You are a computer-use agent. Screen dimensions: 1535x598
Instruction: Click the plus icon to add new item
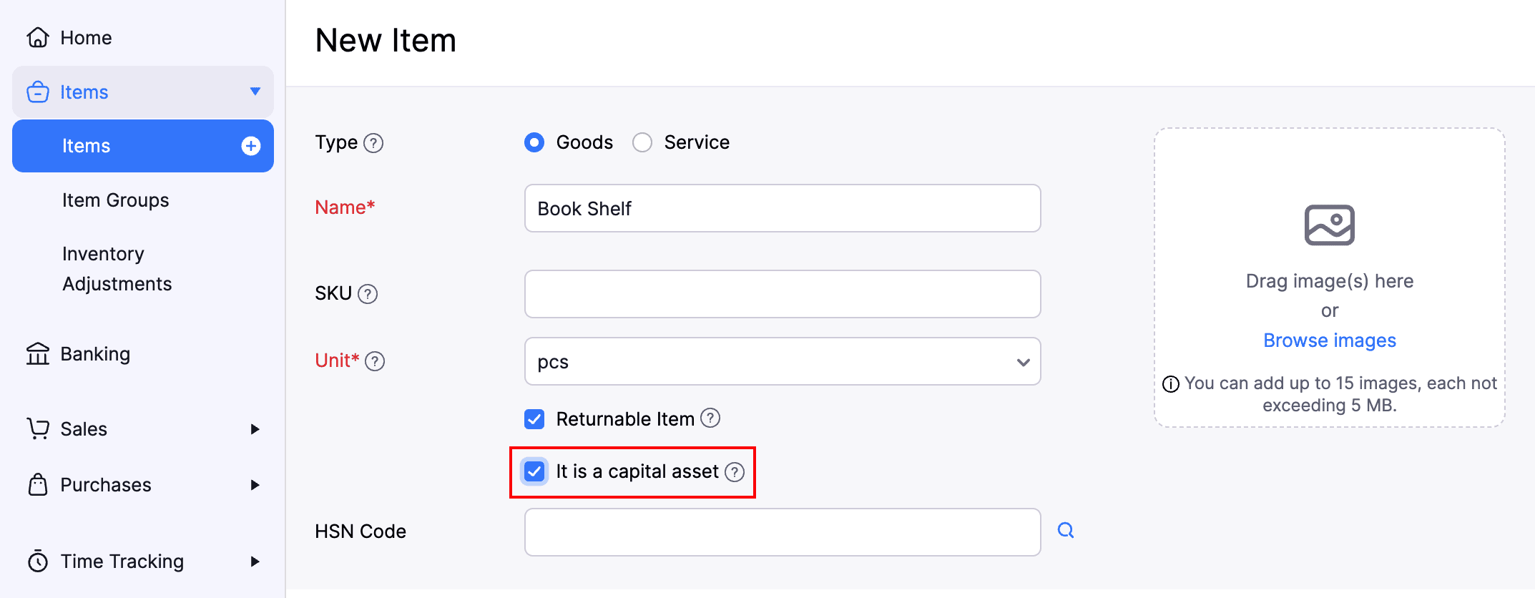coord(251,146)
